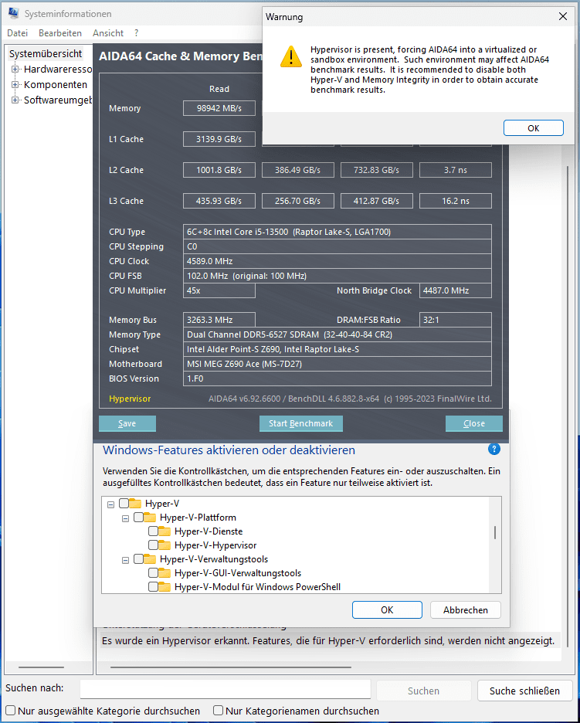580x723 pixels.
Task: Expand the Hardwareressourcen tree node
Action: [x=15, y=70]
